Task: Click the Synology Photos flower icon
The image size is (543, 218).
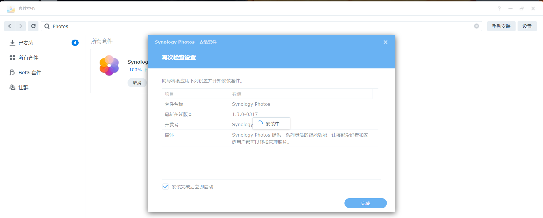Action: point(109,65)
